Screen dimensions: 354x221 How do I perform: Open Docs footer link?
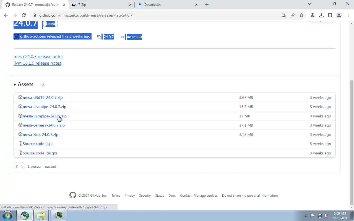tap(172, 196)
